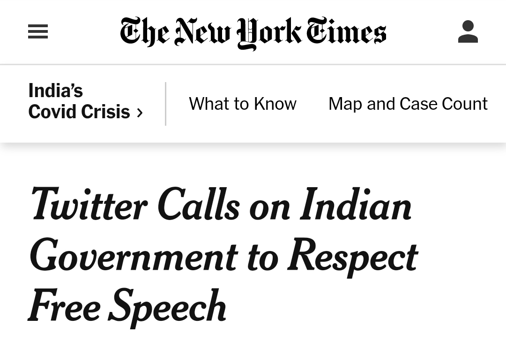Open the user account icon
506x349 pixels.
(x=468, y=32)
